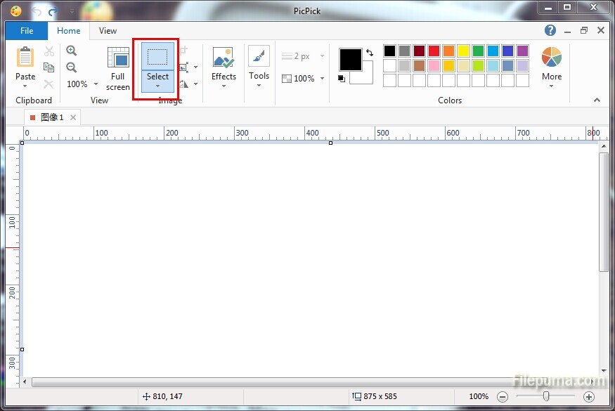Open the Effects menu icon
Viewport: 615px width, 411px height.
coord(224,58)
